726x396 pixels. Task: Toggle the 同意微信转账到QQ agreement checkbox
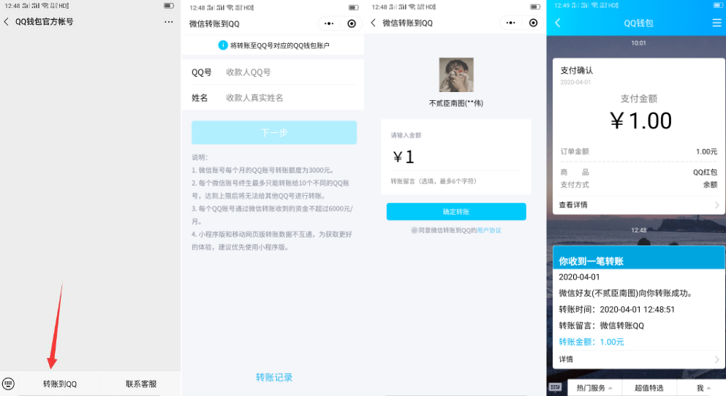pyautogui.click(x=415, y=230)
